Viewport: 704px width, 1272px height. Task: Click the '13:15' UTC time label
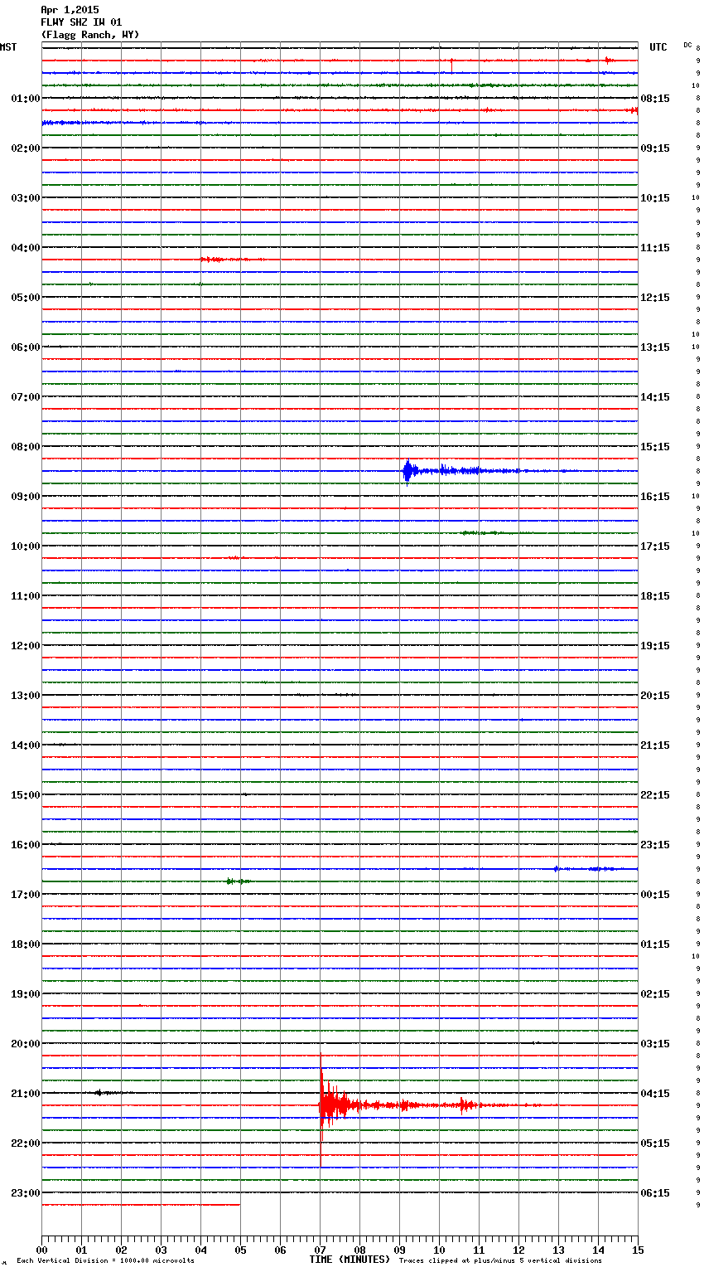coord(655,347)
